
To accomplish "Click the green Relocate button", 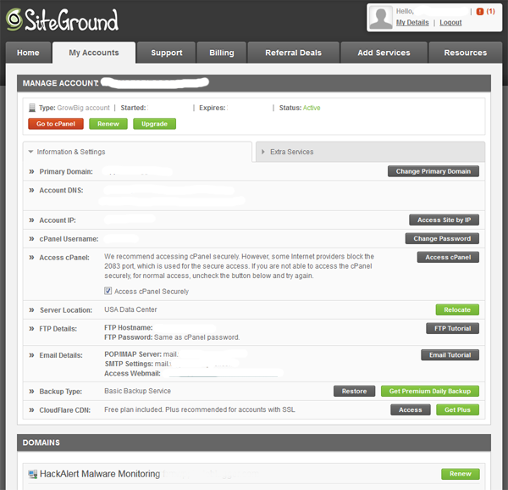I will click(x=457, y=309).
